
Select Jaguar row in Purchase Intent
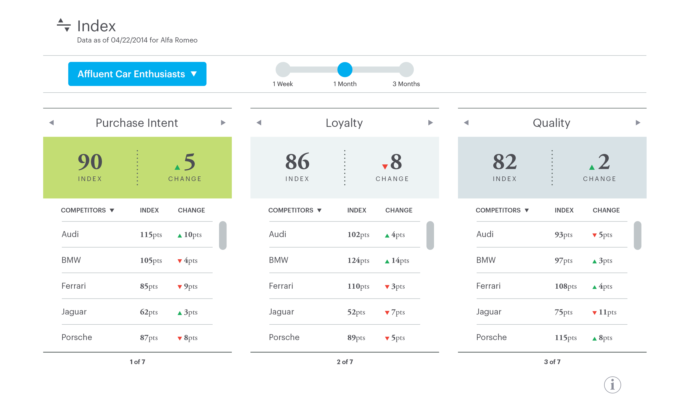137,312
